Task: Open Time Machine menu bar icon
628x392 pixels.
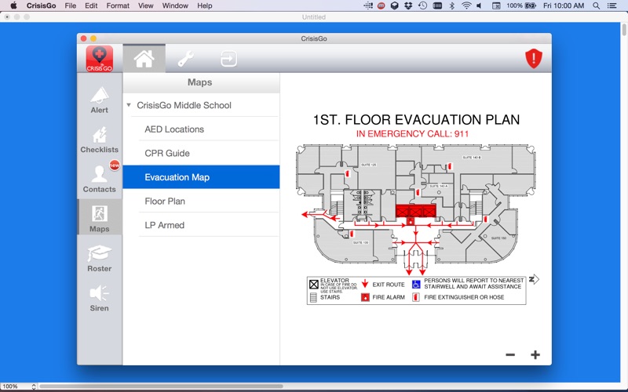Action: pos(422,5)
